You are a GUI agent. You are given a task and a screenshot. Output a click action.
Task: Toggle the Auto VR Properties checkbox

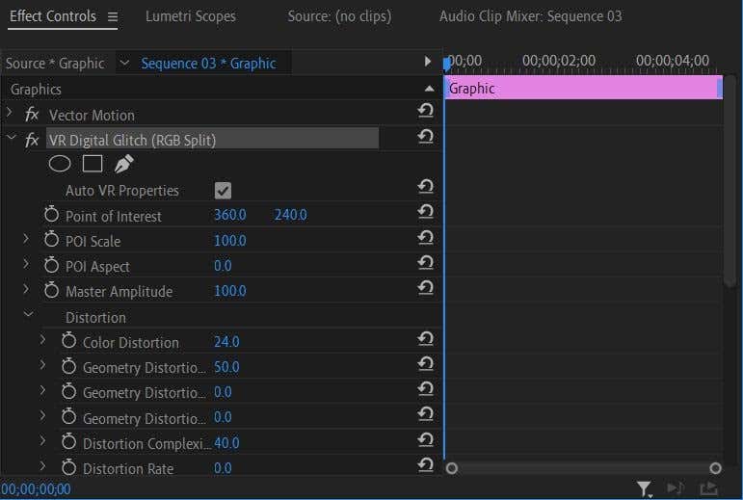[x=223, y=191]
